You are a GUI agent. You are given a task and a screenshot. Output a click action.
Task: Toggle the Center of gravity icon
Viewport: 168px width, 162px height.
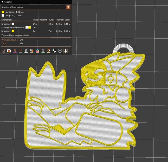[x=54, y=51]
